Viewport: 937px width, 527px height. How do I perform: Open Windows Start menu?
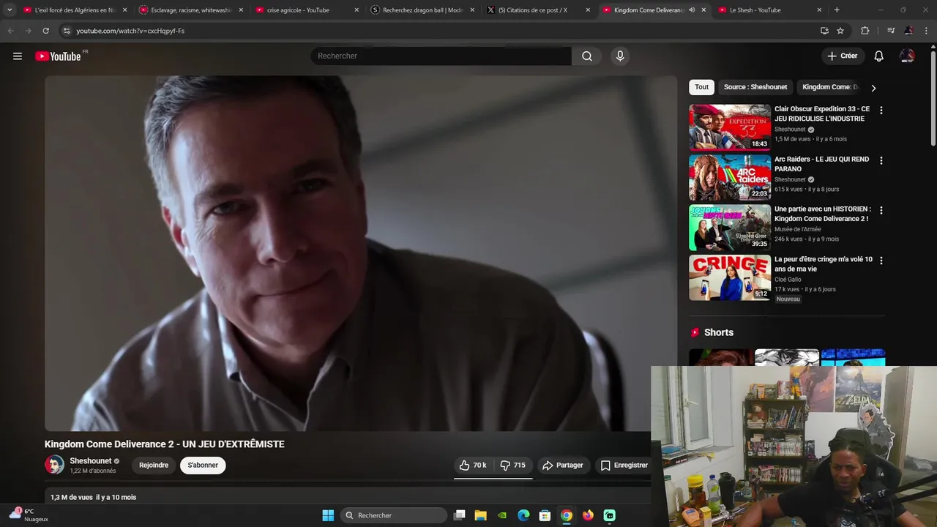328,515
